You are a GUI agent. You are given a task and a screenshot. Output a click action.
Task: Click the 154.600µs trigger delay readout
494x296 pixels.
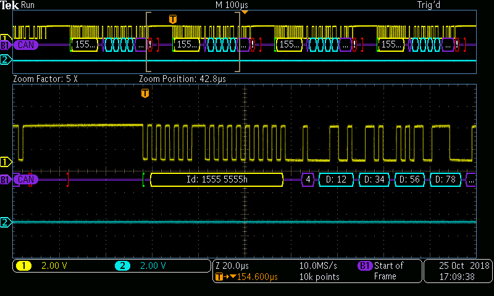[257, 277]
